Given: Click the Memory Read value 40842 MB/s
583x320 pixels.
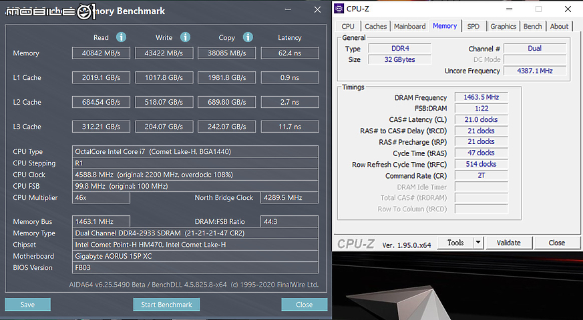Looking at the screenshot, I should tap(101, 53).
